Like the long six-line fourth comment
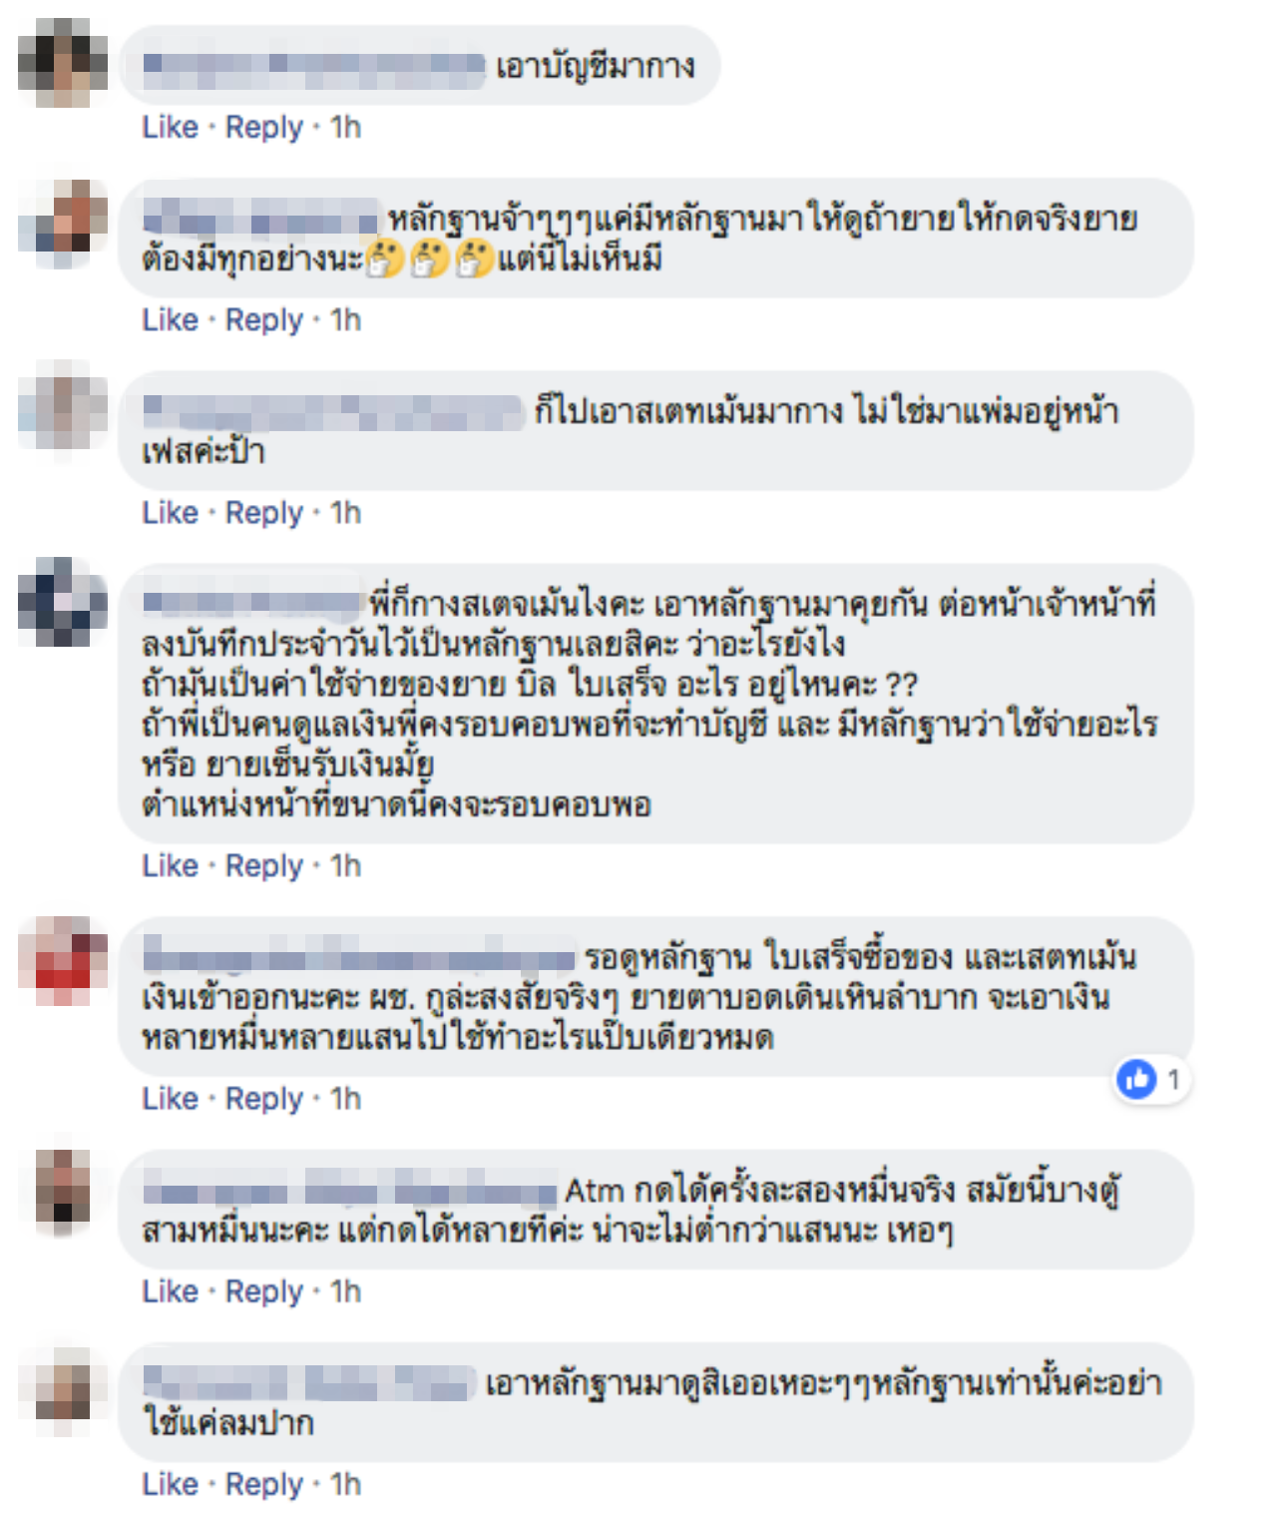Viewport: 1277px width, 1525px height. click(170, 865)
